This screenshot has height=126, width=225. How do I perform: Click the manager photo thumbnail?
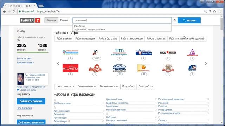(x=20, y=79)
